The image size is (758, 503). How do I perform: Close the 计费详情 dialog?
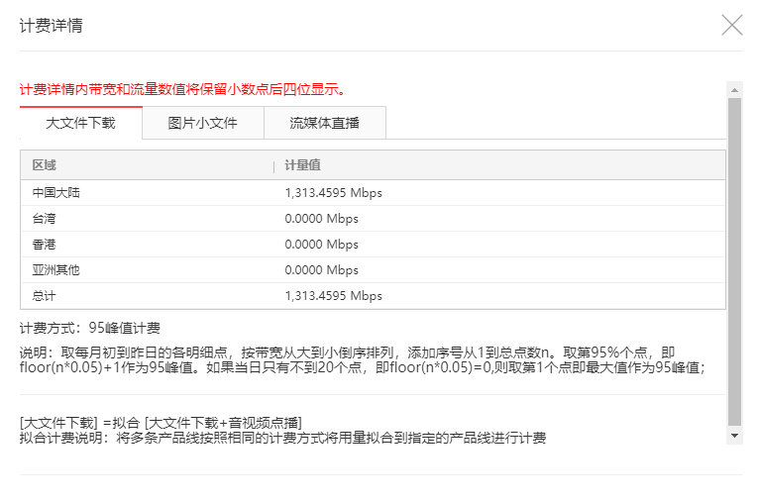click(x=731, y=25)
